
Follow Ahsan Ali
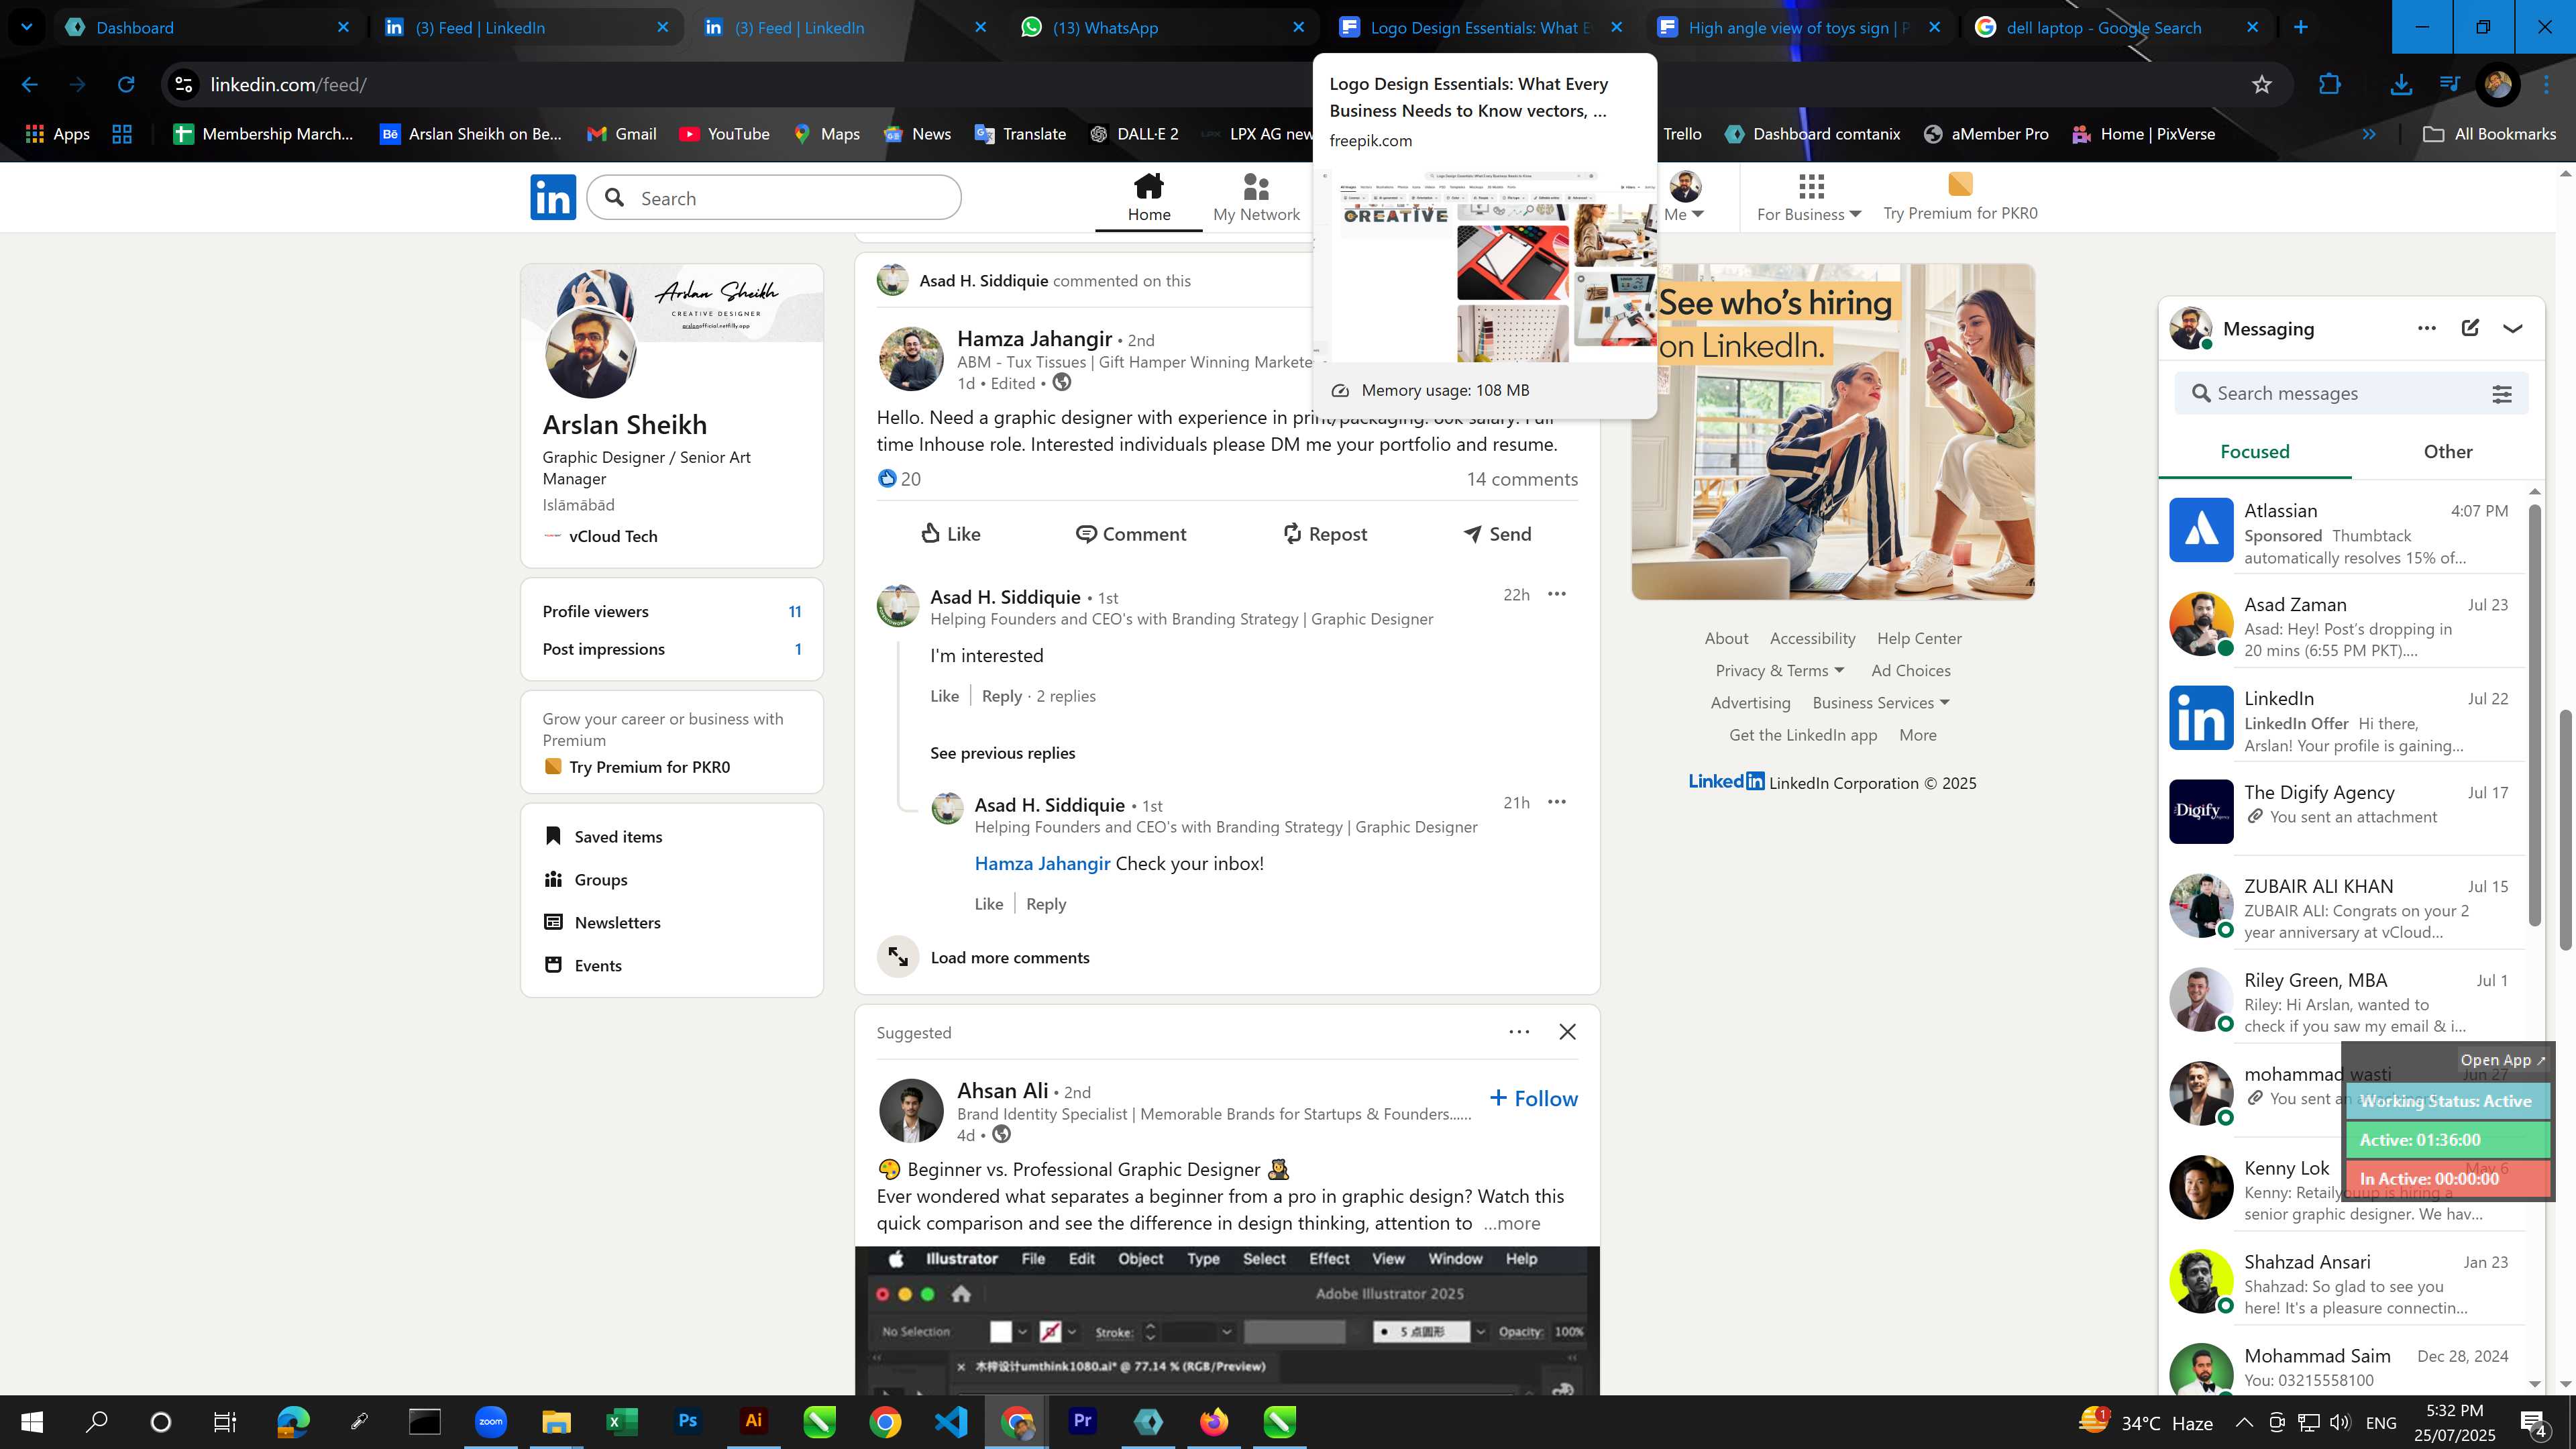[x=1533, y=1098]
